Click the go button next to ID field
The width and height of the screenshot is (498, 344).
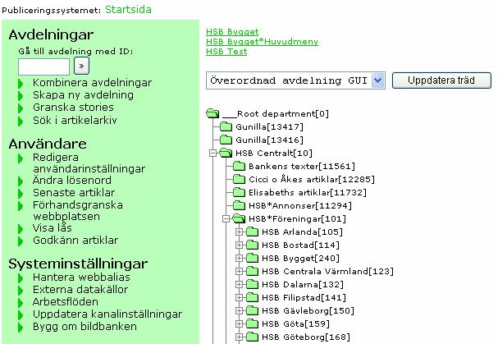pyautogui.click(x=81, y=66)
